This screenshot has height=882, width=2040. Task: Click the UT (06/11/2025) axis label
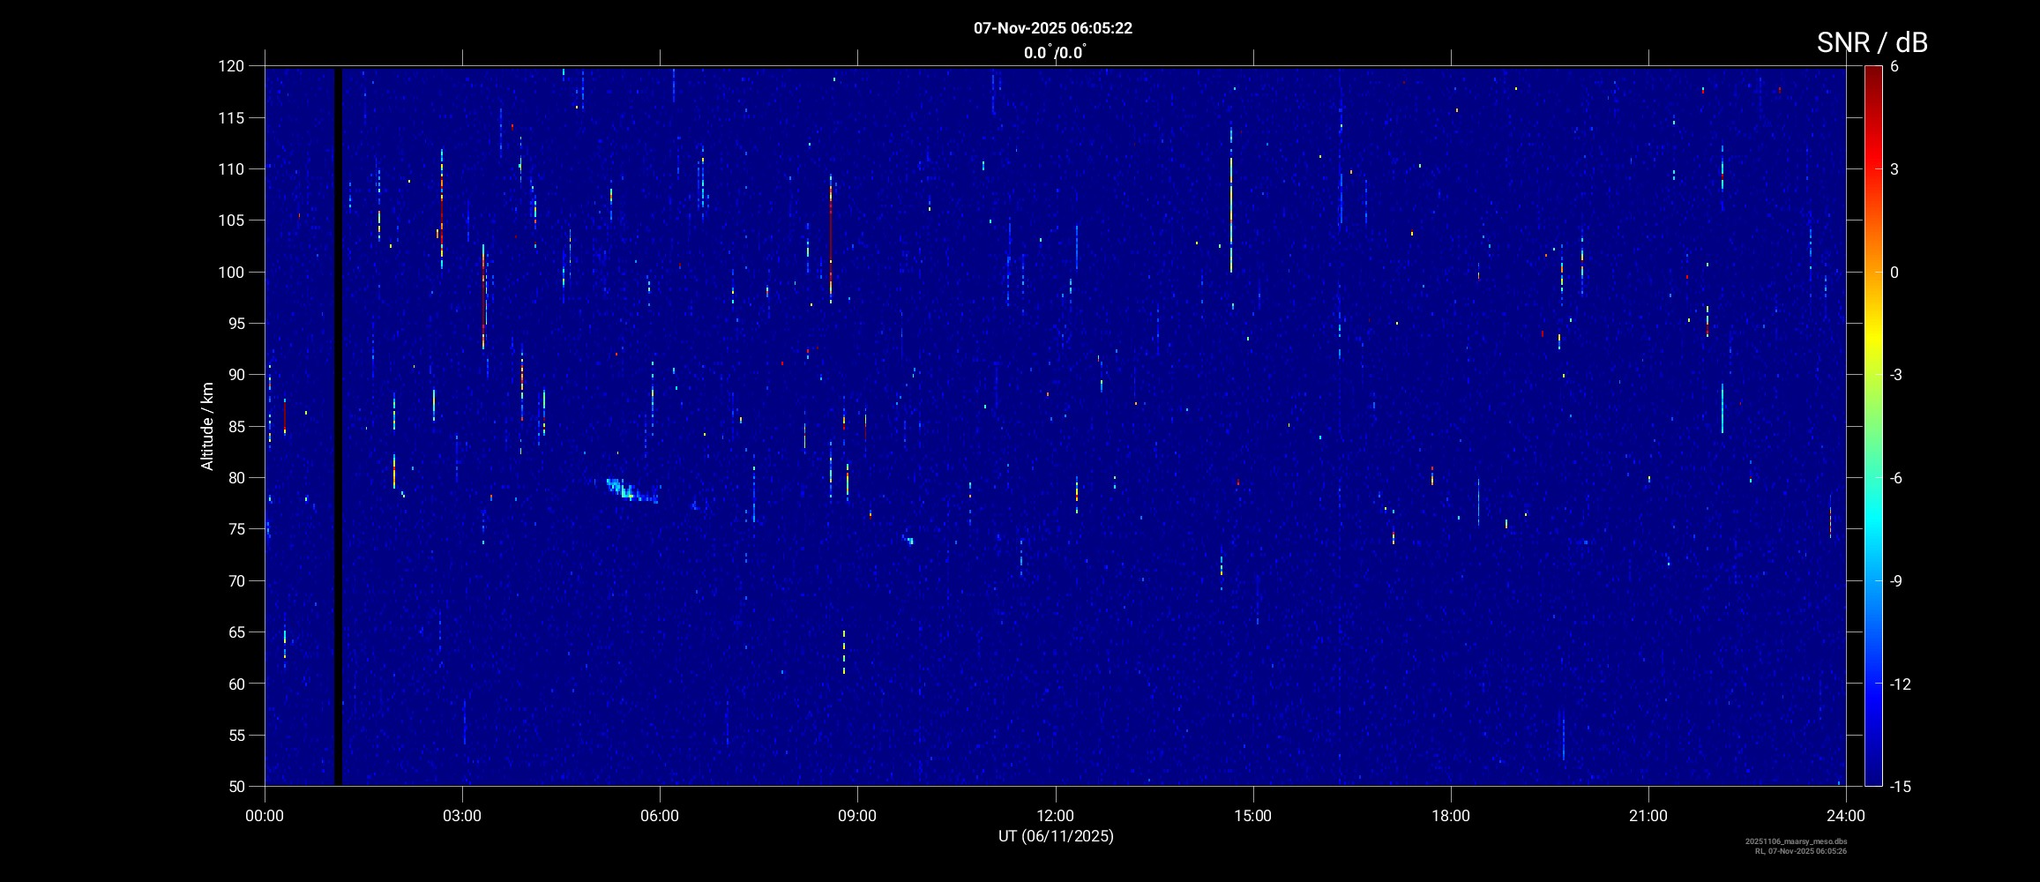[1055, 836]
